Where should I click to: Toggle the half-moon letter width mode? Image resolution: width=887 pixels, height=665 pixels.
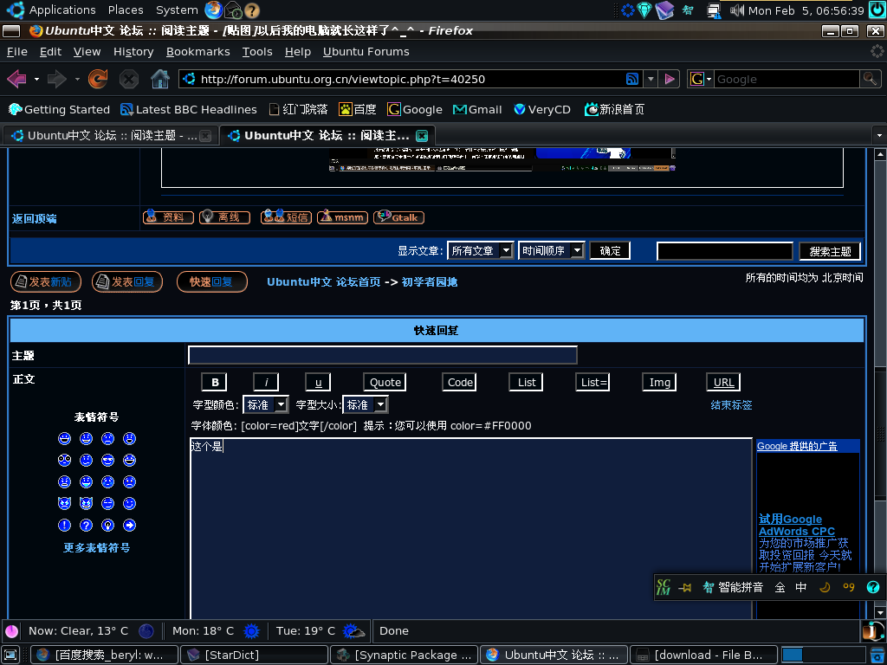[x=825, y=587]
